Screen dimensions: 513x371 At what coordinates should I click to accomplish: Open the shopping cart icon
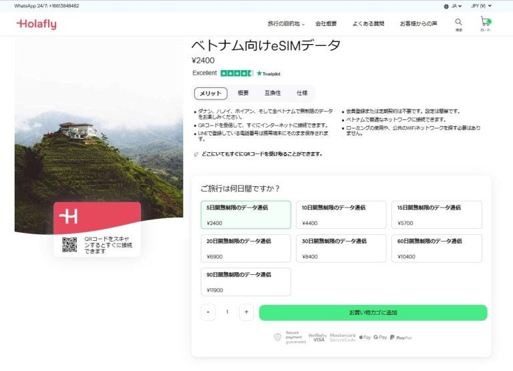[485, 21]
